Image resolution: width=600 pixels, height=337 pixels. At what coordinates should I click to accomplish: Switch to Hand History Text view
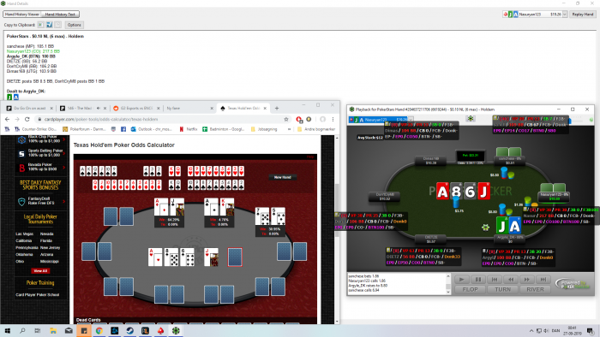pos(60,15)
